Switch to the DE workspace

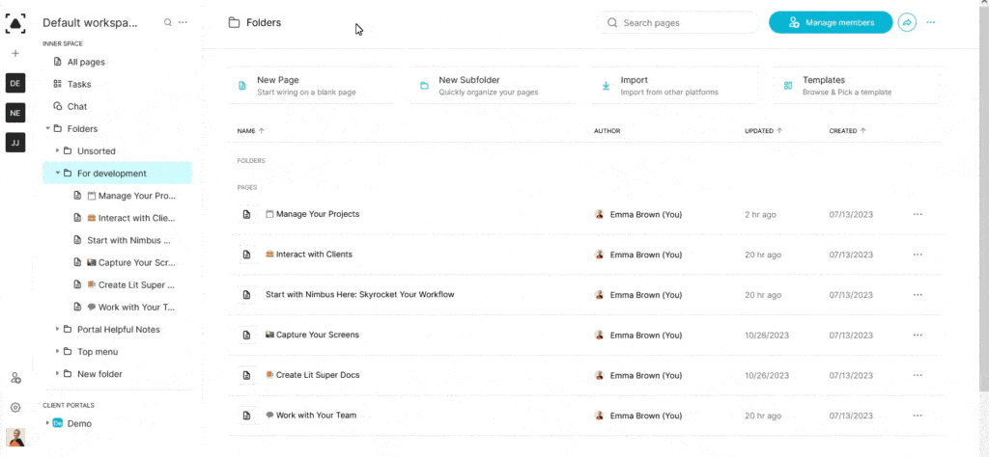15,83
